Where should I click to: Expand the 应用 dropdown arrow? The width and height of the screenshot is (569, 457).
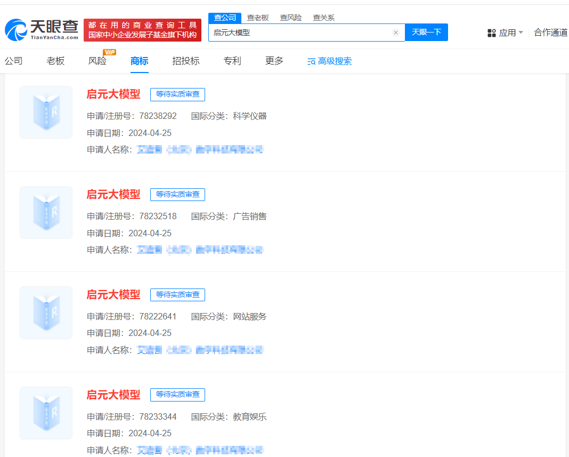point(521,33)
